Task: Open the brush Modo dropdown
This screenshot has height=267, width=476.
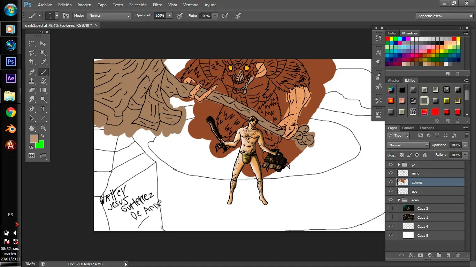Action: coord(109,16)
